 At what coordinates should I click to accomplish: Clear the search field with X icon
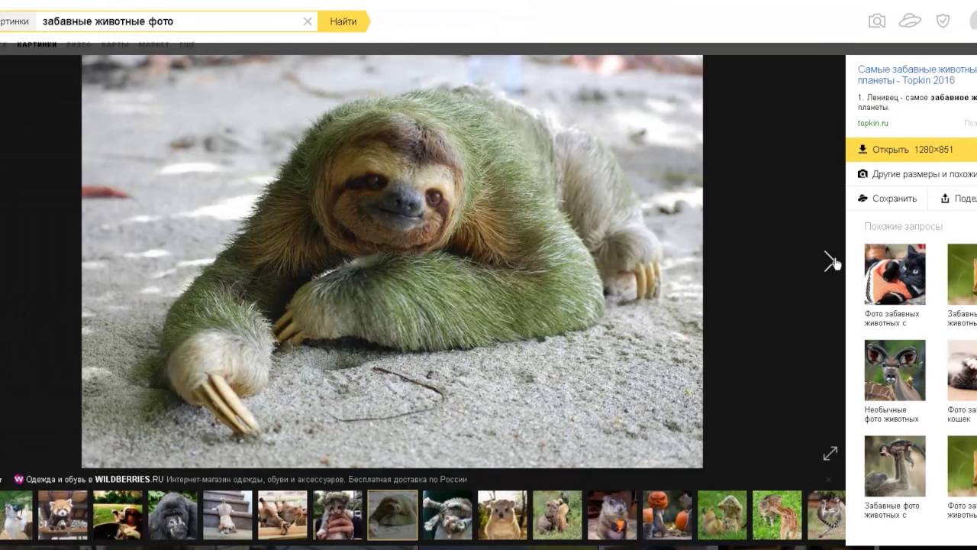pyautogui.click(x=308, y=21)
